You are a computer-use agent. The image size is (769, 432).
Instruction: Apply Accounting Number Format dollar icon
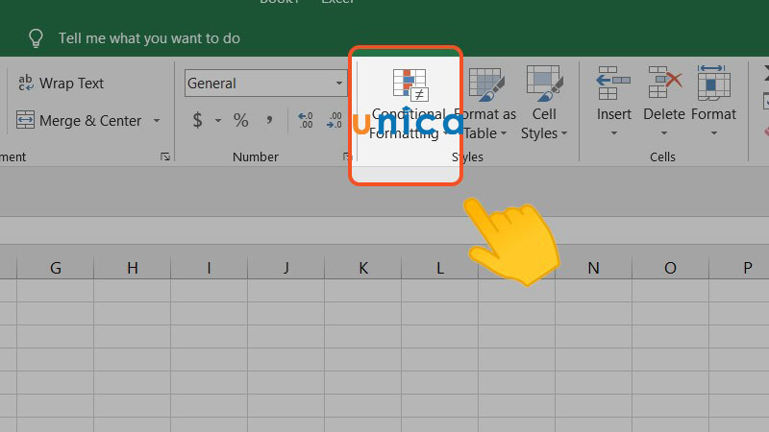point(198,120)
